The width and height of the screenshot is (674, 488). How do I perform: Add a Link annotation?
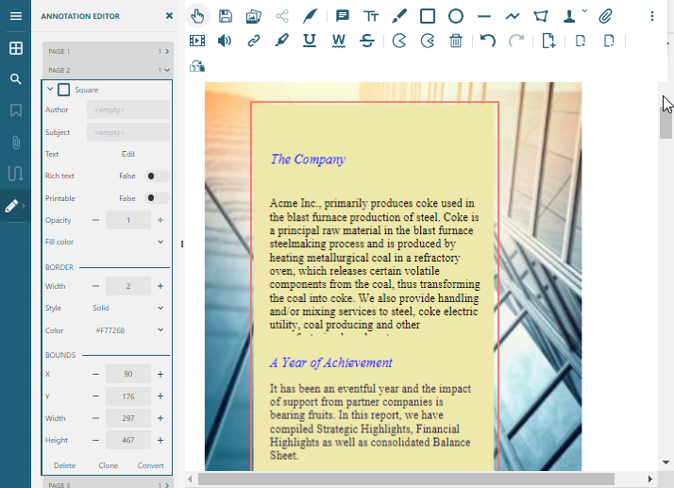coord(254,41)
